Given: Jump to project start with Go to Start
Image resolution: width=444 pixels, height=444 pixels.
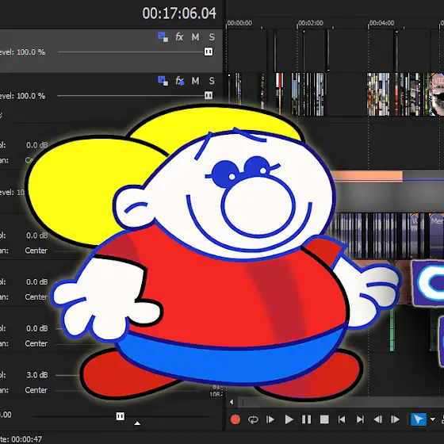Looking at the screenshot, I should [342, 419].
